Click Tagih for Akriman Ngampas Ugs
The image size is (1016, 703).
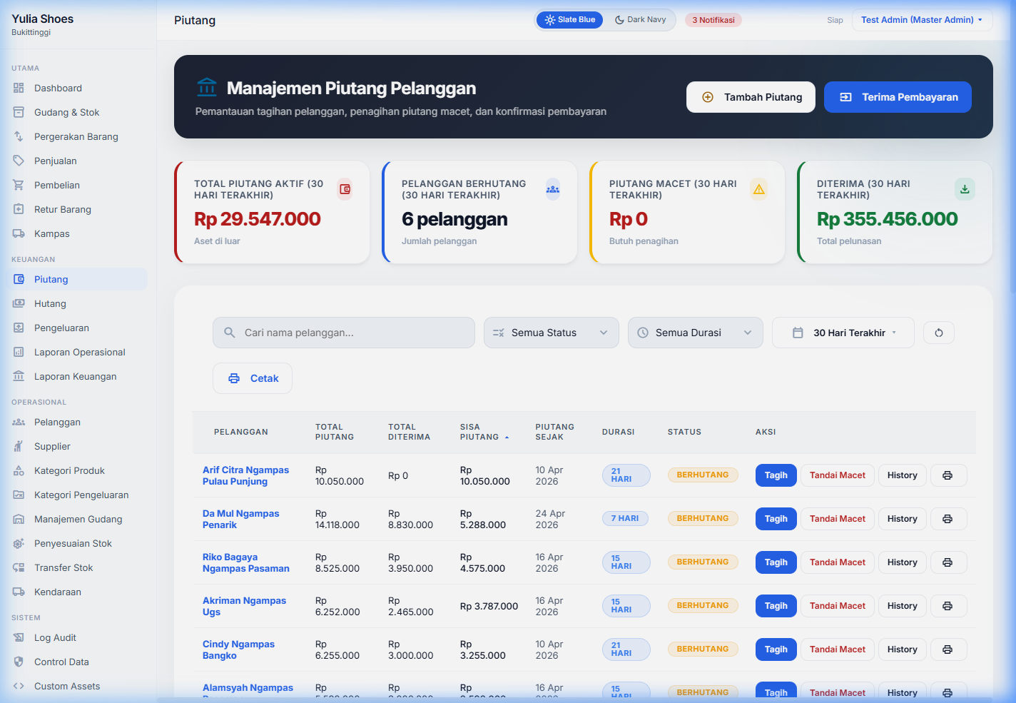[776, 606]
